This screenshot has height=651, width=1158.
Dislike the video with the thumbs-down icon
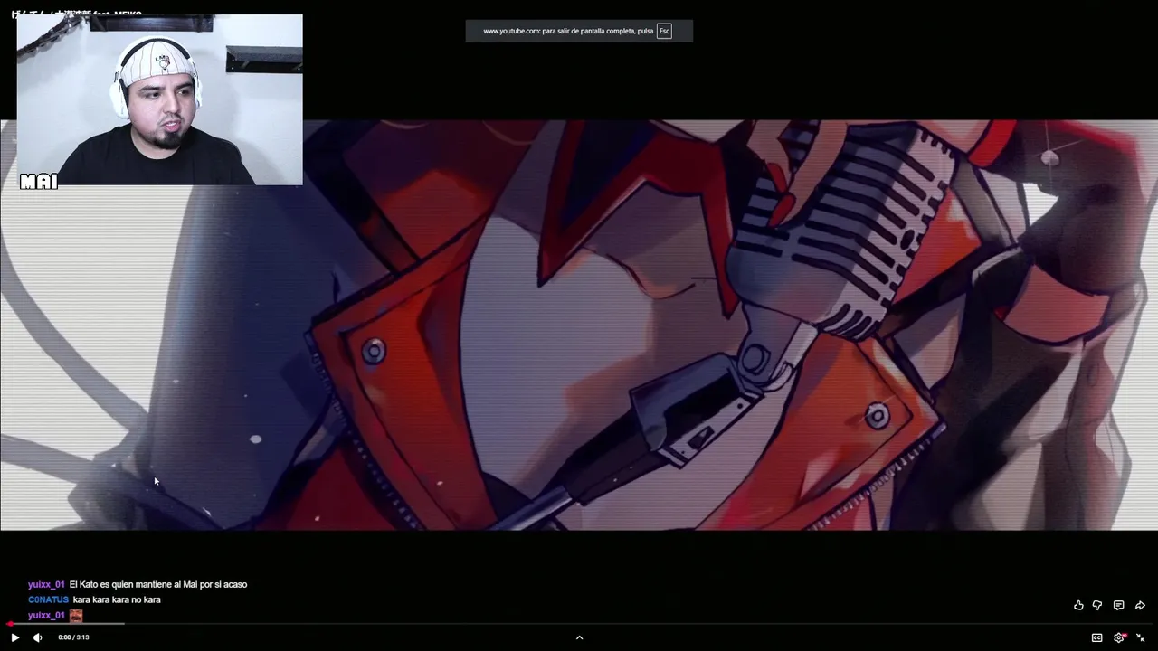1097,605
